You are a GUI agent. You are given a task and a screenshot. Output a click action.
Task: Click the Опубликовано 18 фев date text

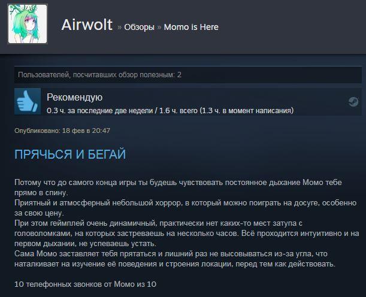pyautogui.click(x=62, y=131)
